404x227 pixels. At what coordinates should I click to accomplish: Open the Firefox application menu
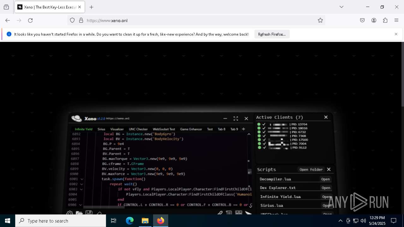396,20
